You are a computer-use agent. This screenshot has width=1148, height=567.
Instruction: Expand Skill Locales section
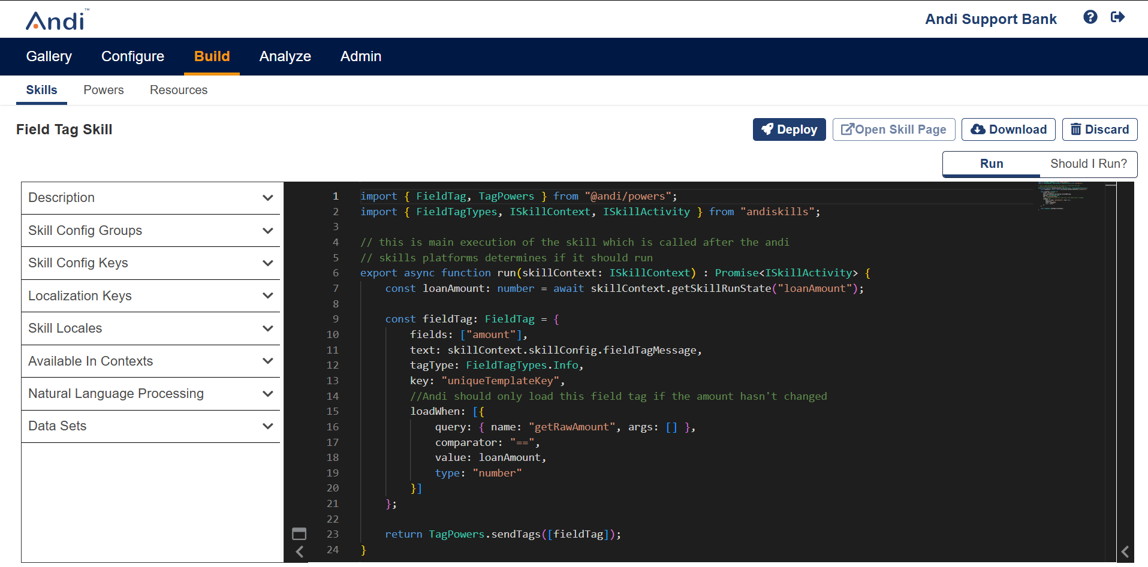coord(150,328)
